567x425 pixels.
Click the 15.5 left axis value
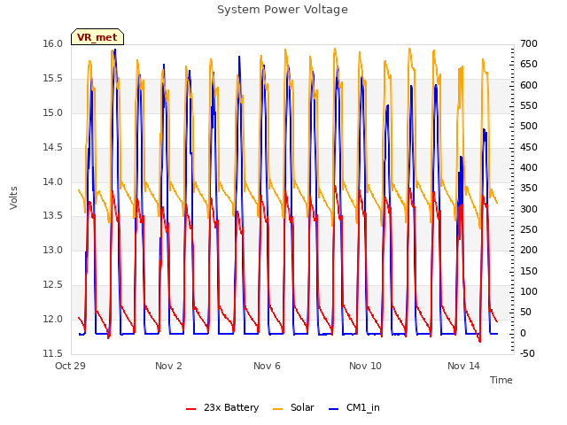pos(53,79)
